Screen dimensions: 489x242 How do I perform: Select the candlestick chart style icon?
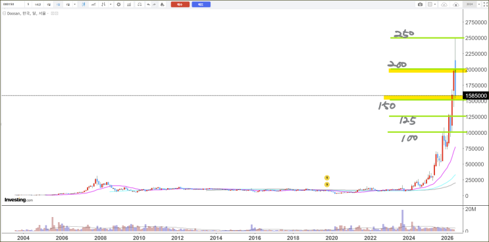(x=84, y=5)
